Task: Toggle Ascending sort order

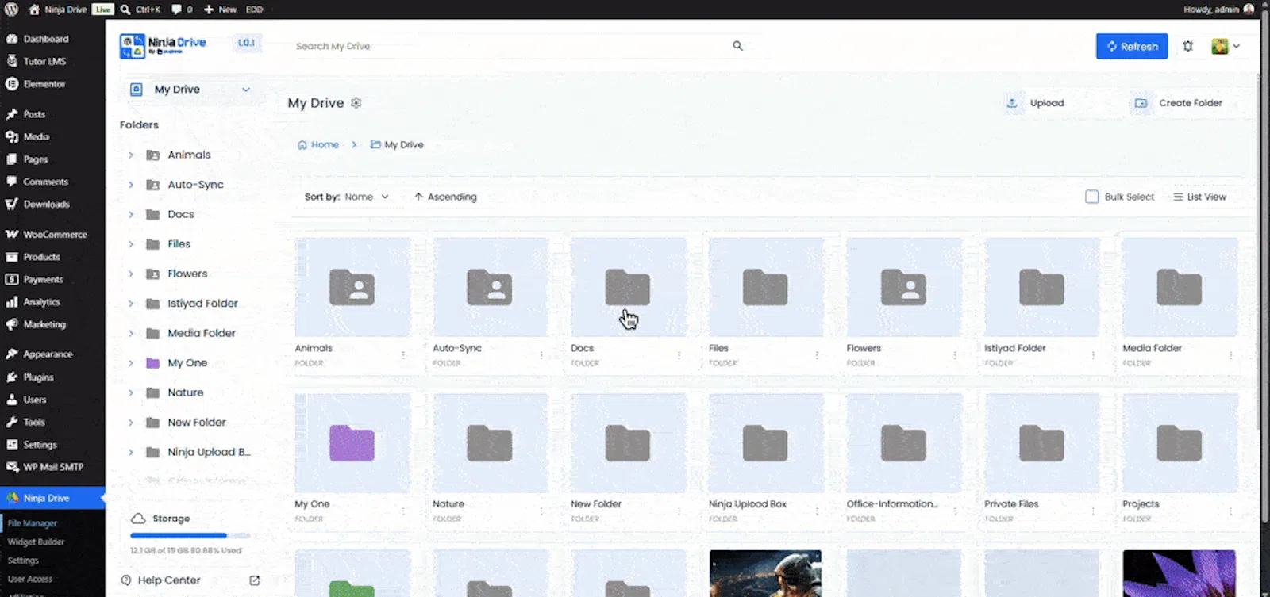Action: click(x=445, y=197)
